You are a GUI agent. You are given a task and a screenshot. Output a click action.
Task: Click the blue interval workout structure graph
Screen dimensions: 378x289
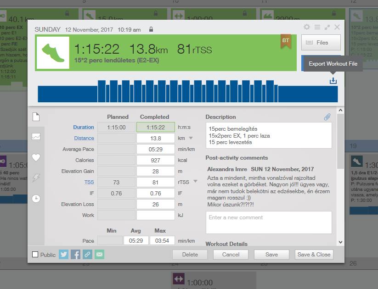[x=188, y=91]
